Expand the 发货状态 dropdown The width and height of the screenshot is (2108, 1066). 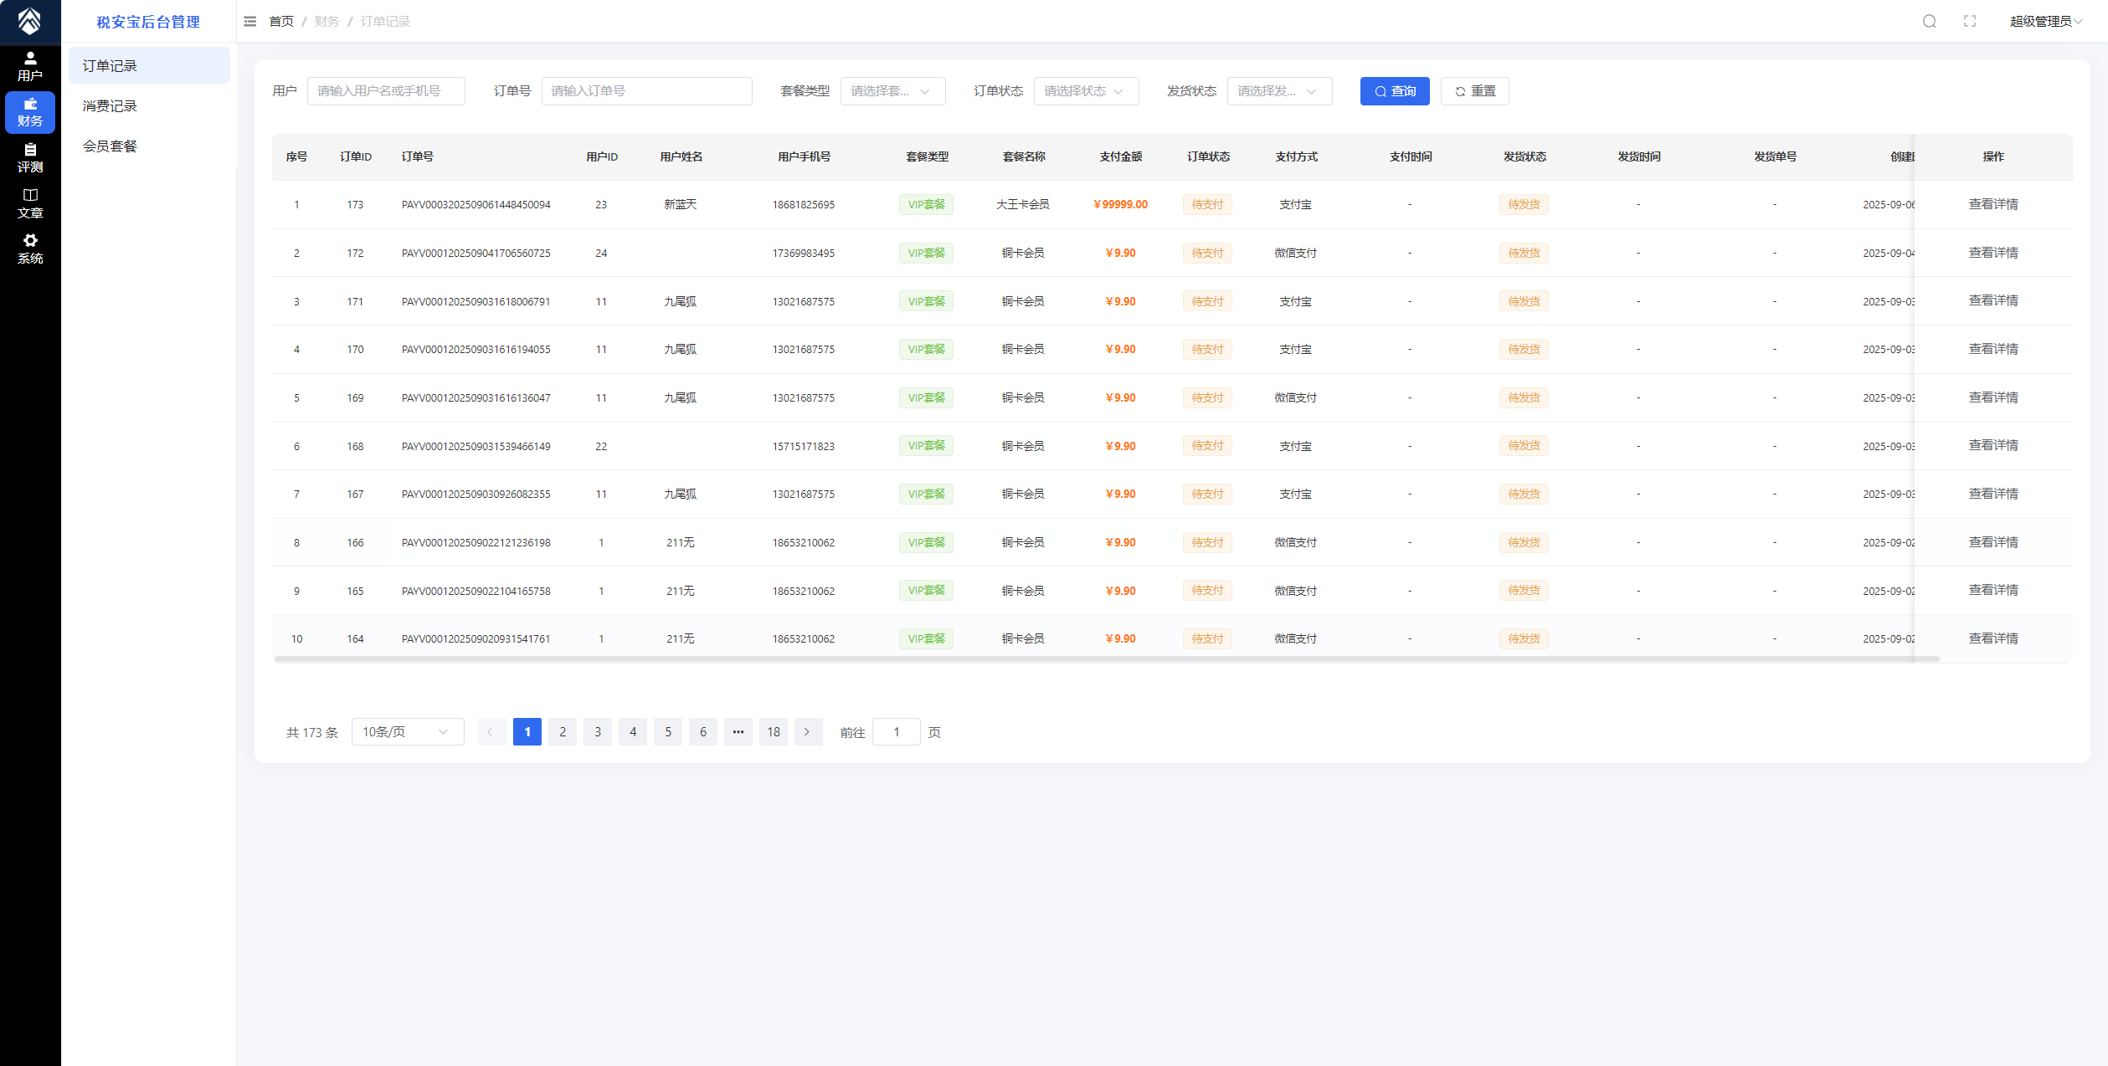[1279, 91]
